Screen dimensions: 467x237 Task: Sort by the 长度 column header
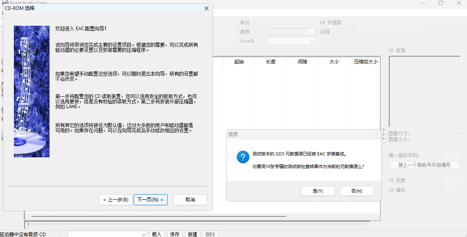[271, 62]
